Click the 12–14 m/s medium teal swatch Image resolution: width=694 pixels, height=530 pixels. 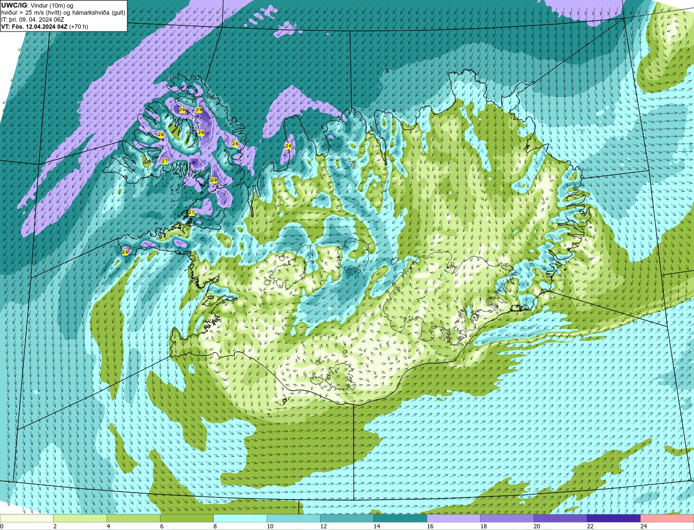(347, 518)
